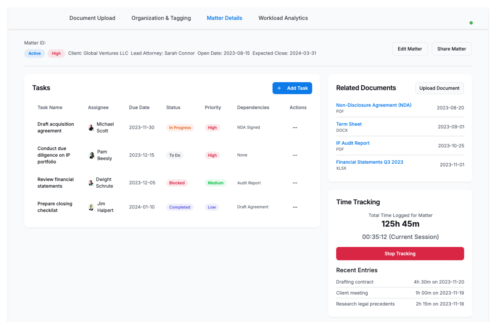The width and height of the screenshot is (496, 322).
Task: Click Pam Beesly's avatar icon
Action: click(x=91, y=155)
